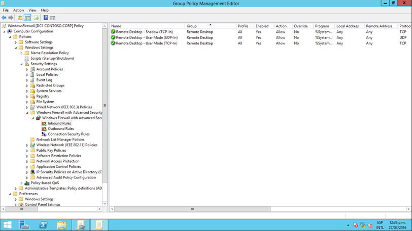
Task: Open File Explorer from the taskbar
Action: coord(62,225)
